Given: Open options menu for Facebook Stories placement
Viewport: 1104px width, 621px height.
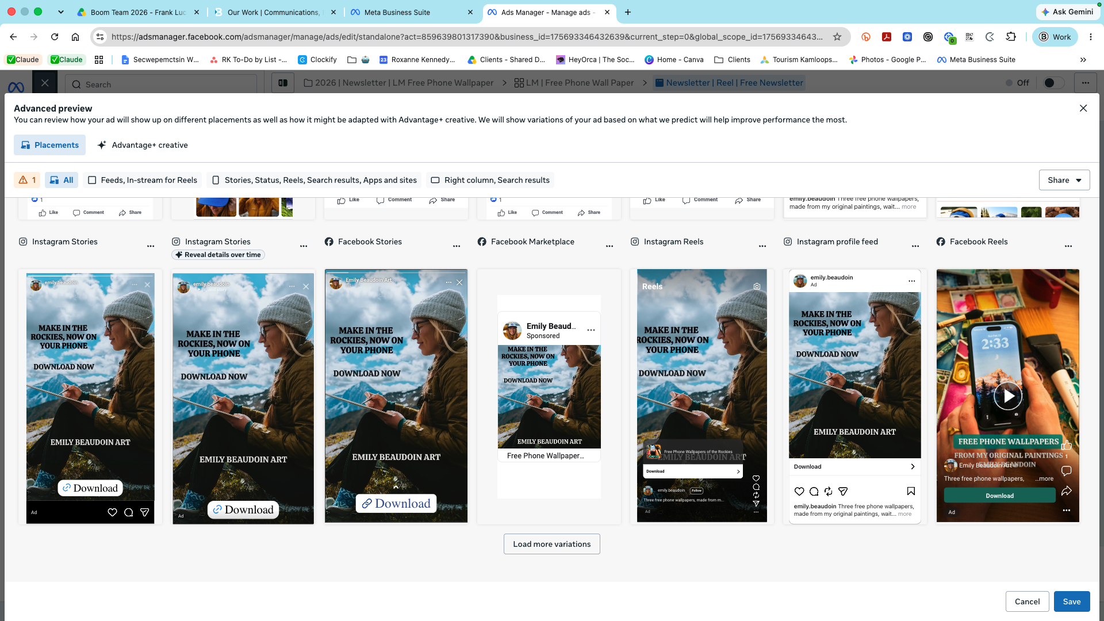Looking at the screenshot, I should pyautogui.click(x=457, y=246).
